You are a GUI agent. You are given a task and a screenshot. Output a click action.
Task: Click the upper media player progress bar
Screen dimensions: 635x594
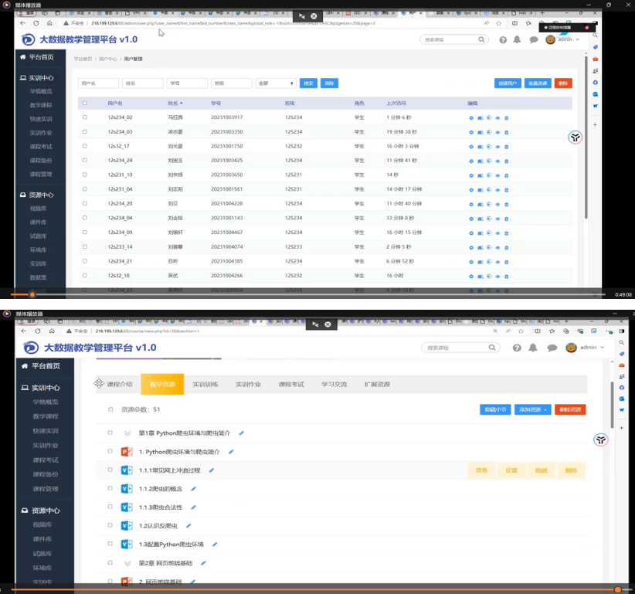(309, 294)
